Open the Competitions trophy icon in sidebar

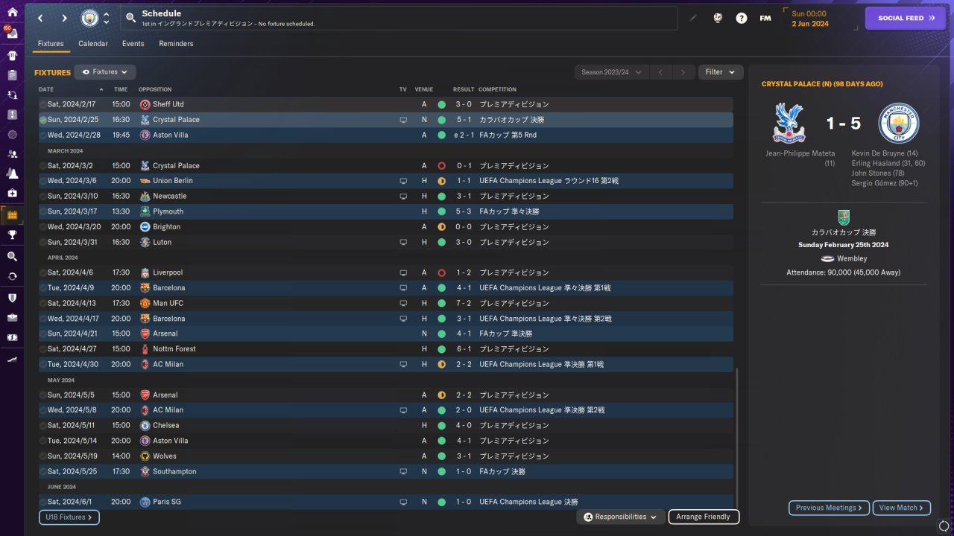click(12, 234)
